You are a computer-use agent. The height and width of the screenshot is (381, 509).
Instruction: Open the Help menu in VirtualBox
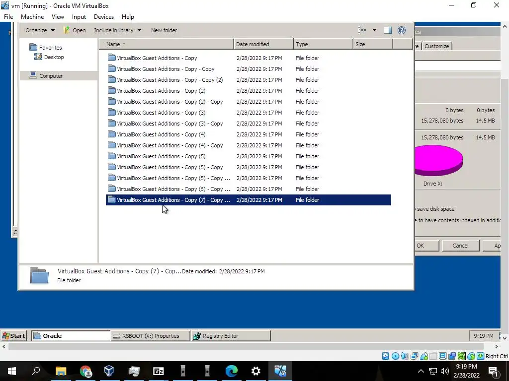tap(128, 17)
